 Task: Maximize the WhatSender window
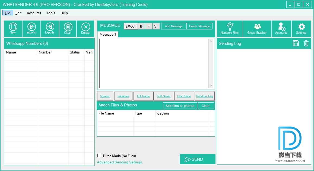pyautogui.click(x=299, y=4)
